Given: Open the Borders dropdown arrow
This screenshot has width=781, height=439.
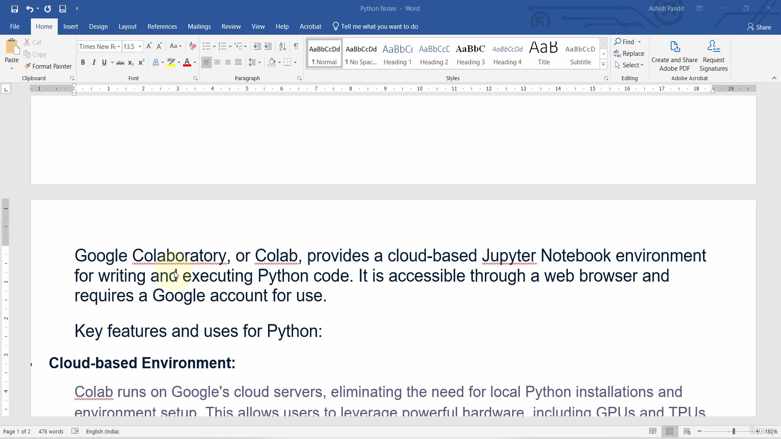Looking at the screenshot, I should tap(295, 63).
